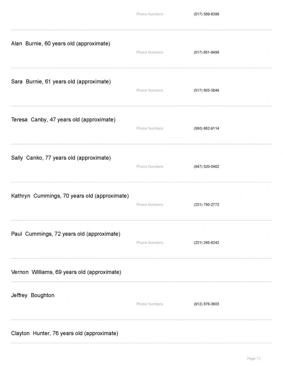The width and height of the screenshot is (283, 367).
Task: Click the Alan Burnie name heading
Action: (x=60, y=44)
